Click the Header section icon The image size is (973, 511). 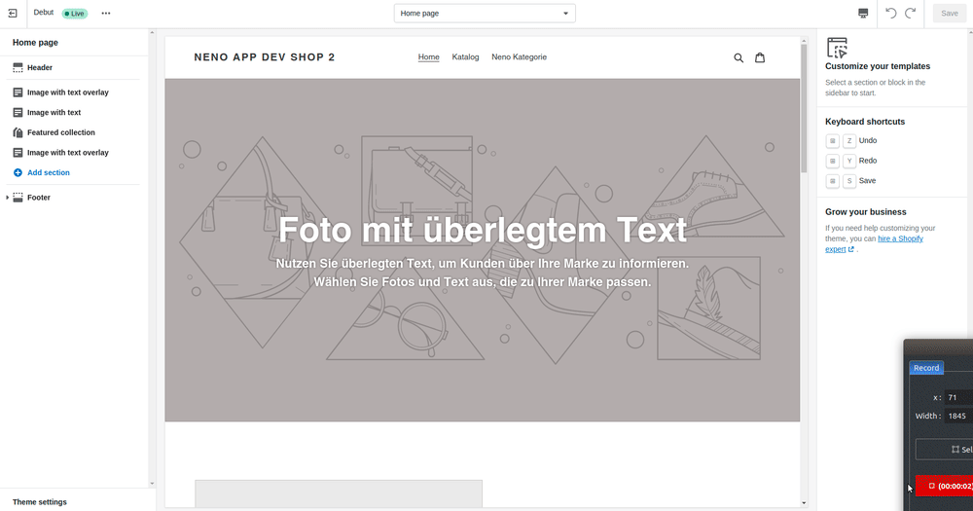tap(18, 68)
